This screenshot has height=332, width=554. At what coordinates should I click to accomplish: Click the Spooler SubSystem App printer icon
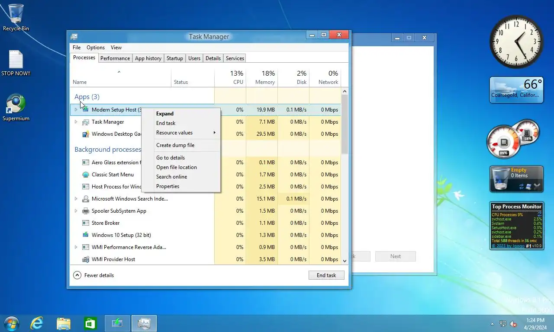[x=85, y=211]
